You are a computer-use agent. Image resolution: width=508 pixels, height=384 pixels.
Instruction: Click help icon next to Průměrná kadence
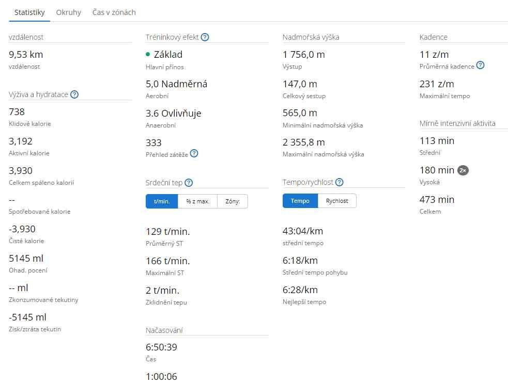(481, 66)
